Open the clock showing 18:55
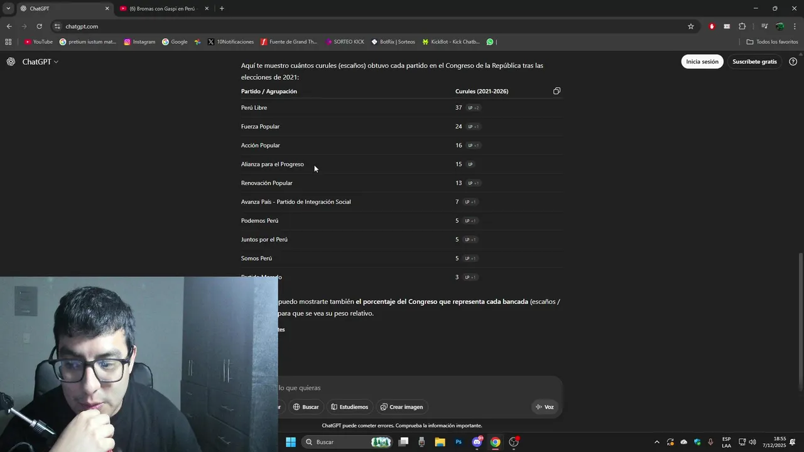804x452 pixels. coord(774,442)
